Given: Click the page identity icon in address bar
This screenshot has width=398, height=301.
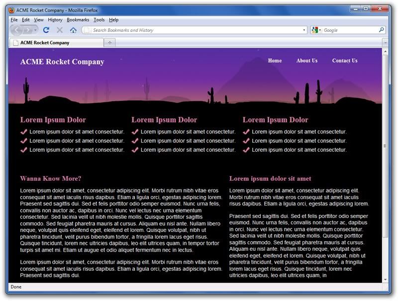Looking at the screenshot, I should 87,30.
